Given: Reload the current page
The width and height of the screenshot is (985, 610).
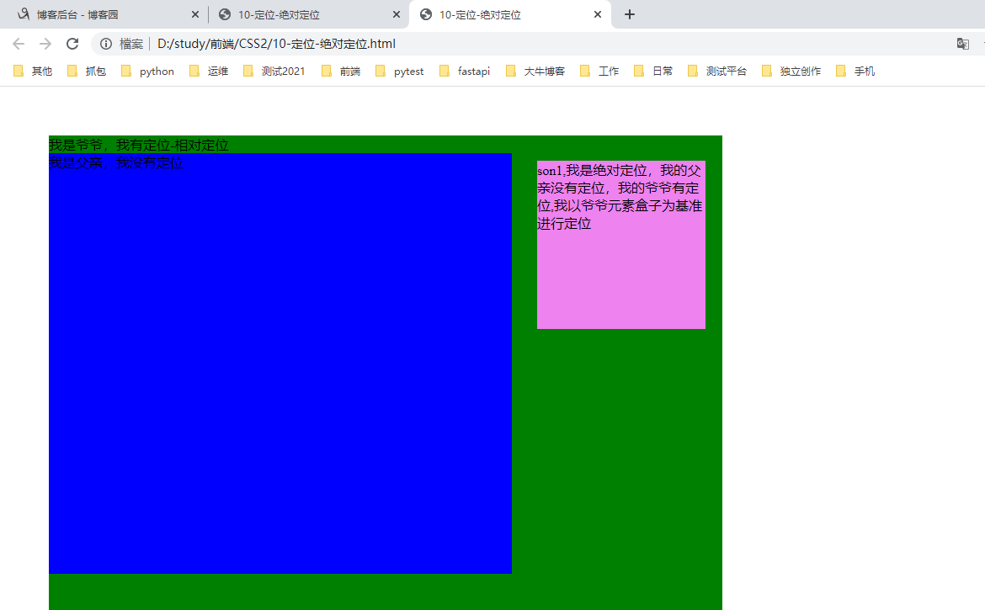Looking at the screenshot, I should (x=72, y=44).
